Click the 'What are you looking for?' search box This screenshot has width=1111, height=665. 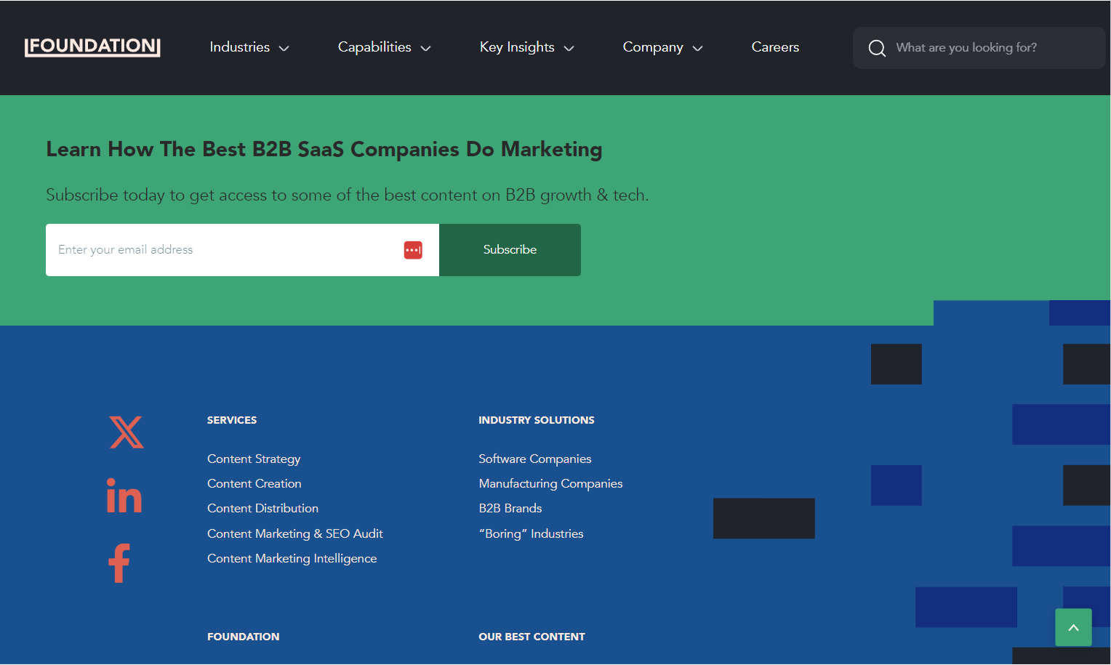pyautogui.click(x=989, y=48)
